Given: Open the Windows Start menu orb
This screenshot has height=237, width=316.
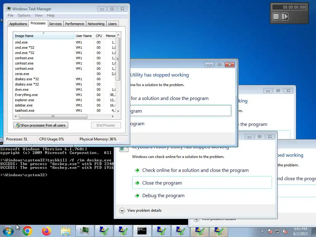Looking at the screenshot, I should point(8,231).
